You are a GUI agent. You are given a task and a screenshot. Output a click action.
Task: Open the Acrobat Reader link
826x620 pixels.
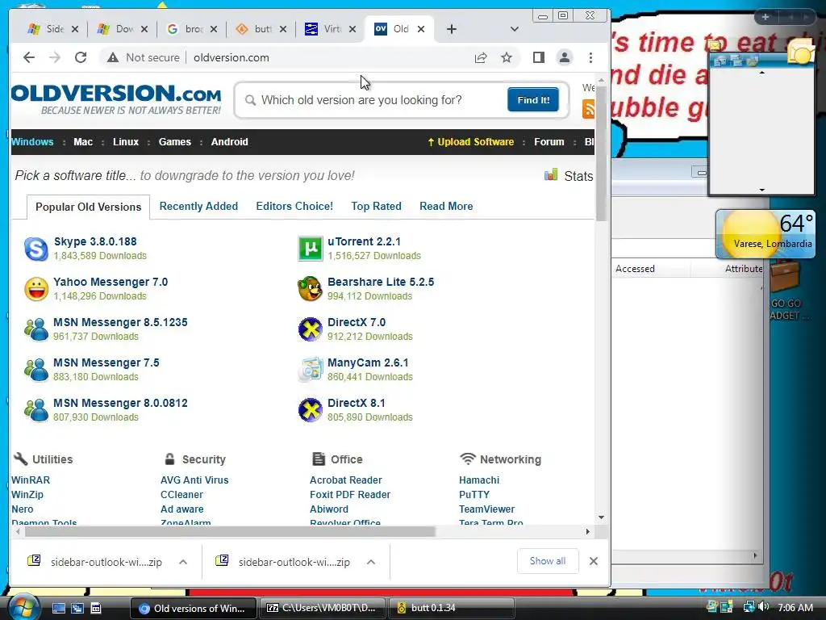pyautogui.click(x=345, y=480)
